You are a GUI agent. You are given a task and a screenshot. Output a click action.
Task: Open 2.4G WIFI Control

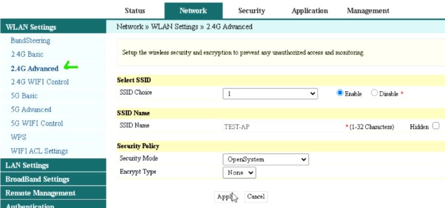coord(40,82)
